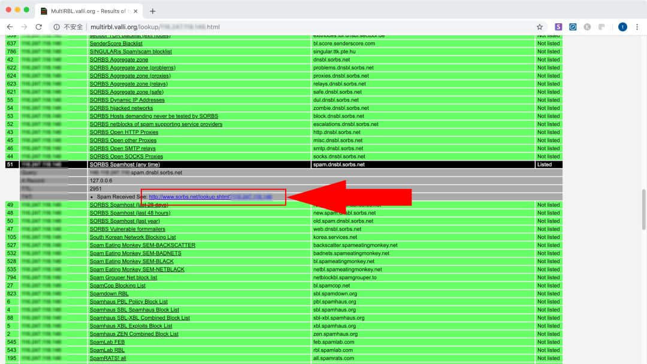Open Spamhaus ZEN Combined Block List link
This screenshot has width=647, height=364.
pyautogui.click(x=134, y=334)
